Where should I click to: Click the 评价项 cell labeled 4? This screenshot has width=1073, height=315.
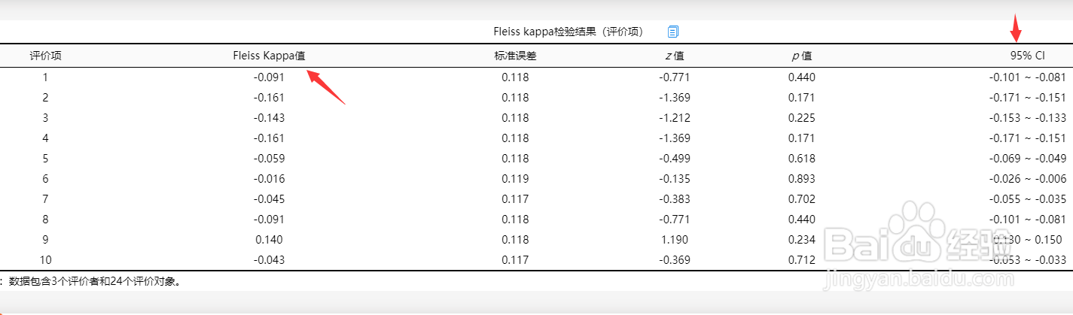tap(45, 138)
